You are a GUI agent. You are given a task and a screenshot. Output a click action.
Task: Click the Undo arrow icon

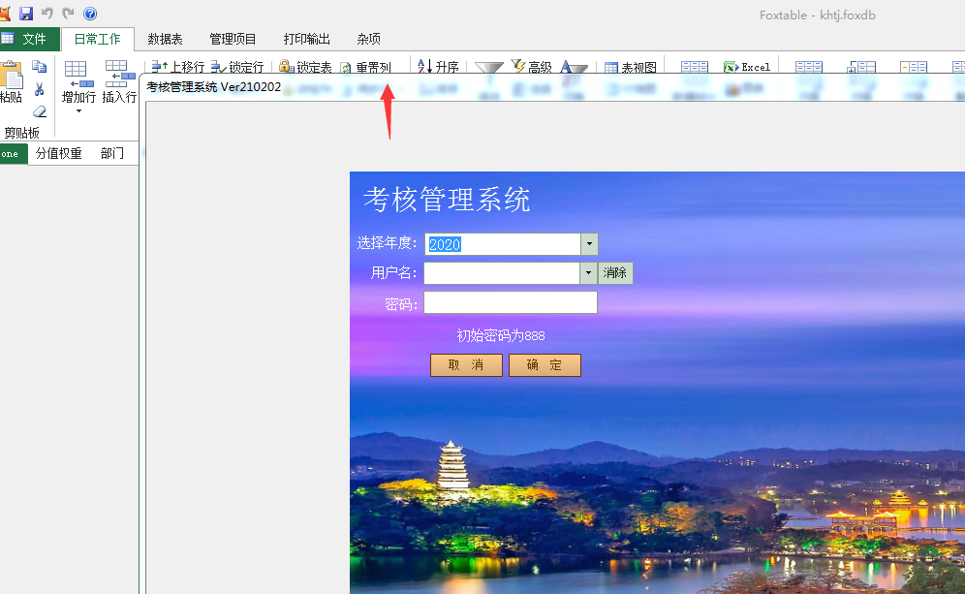pos(47,14)
